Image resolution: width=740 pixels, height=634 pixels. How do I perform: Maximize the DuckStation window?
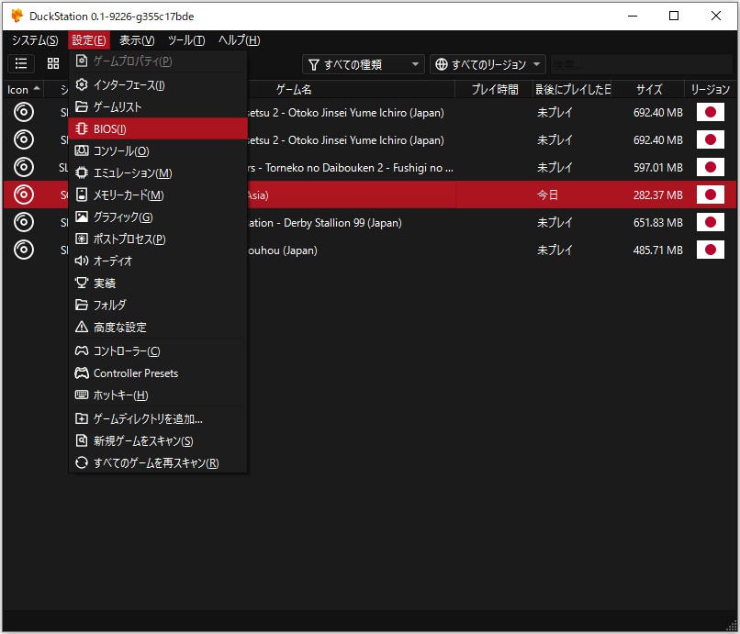[674, 16]
